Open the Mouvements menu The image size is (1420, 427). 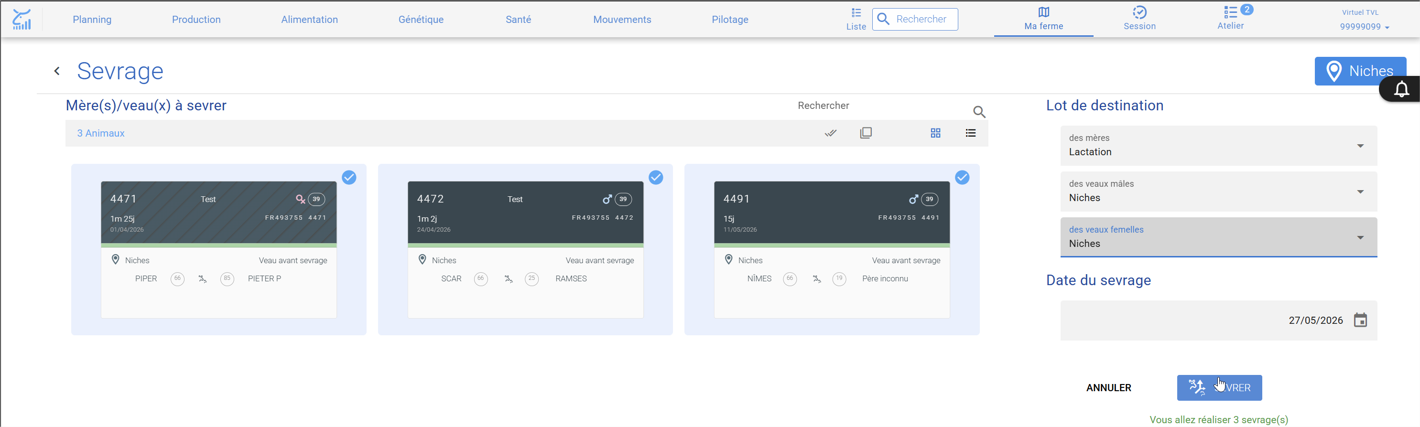(x=622, y=19)
